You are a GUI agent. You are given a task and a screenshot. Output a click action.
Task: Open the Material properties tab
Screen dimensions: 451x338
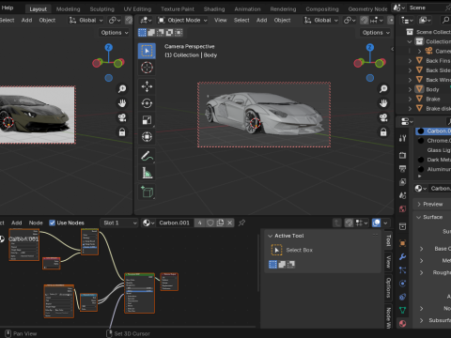(402, 323)
